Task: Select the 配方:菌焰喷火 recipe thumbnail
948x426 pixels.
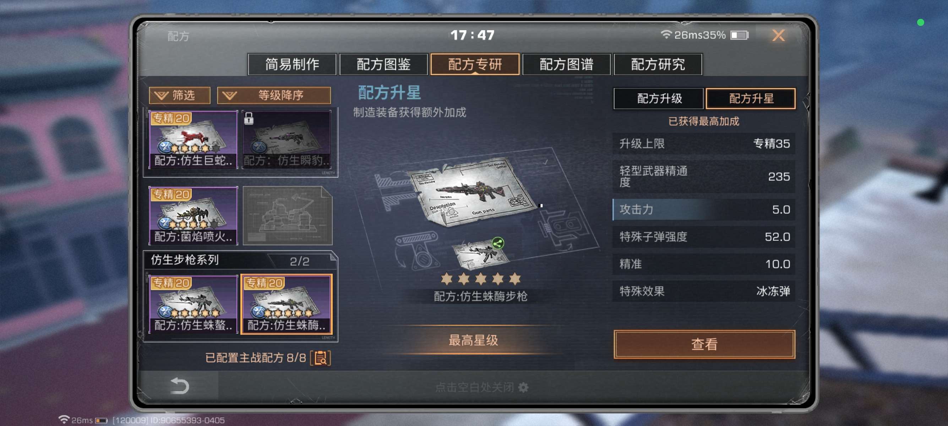Action: 193,215
